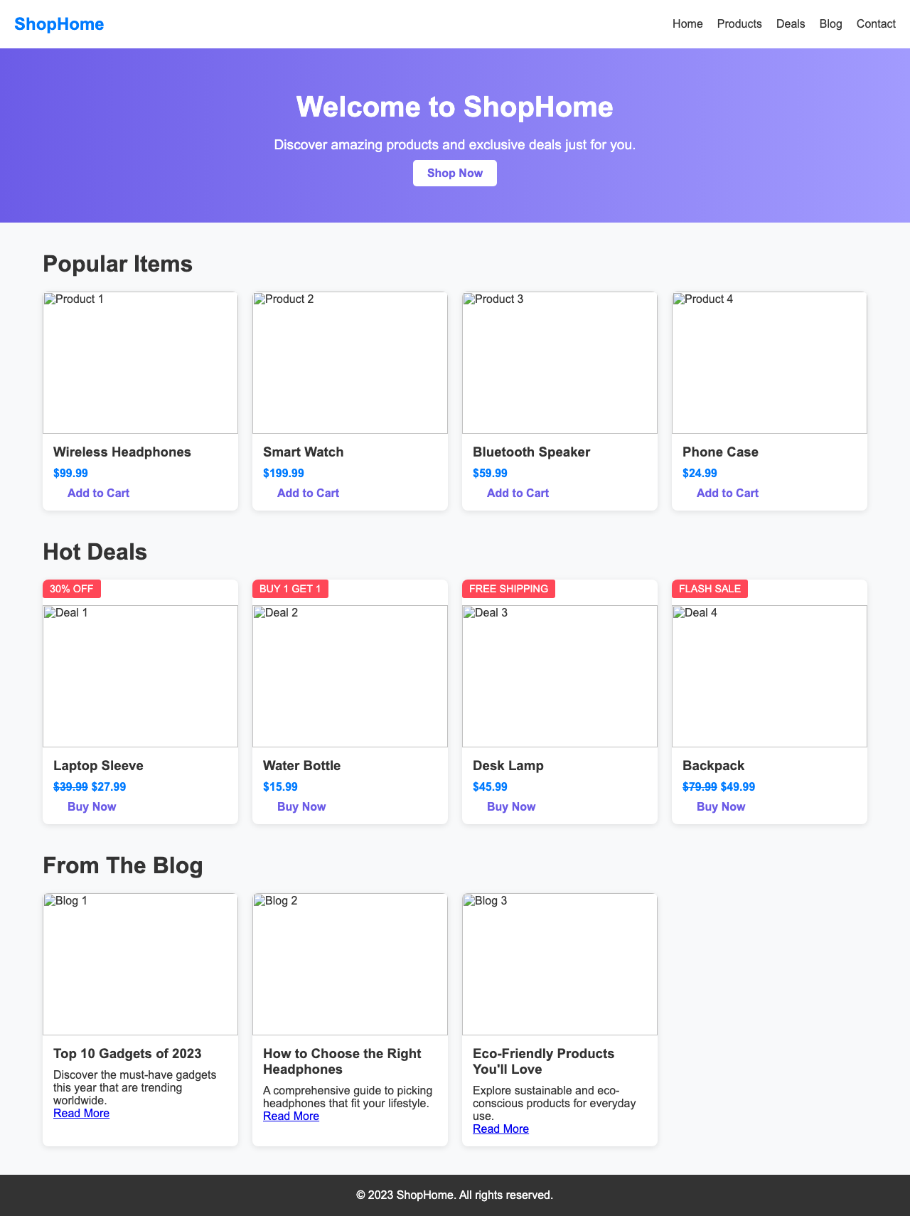Navigate to the Deals page
The image size is (910, 1216).
point(790,23)
